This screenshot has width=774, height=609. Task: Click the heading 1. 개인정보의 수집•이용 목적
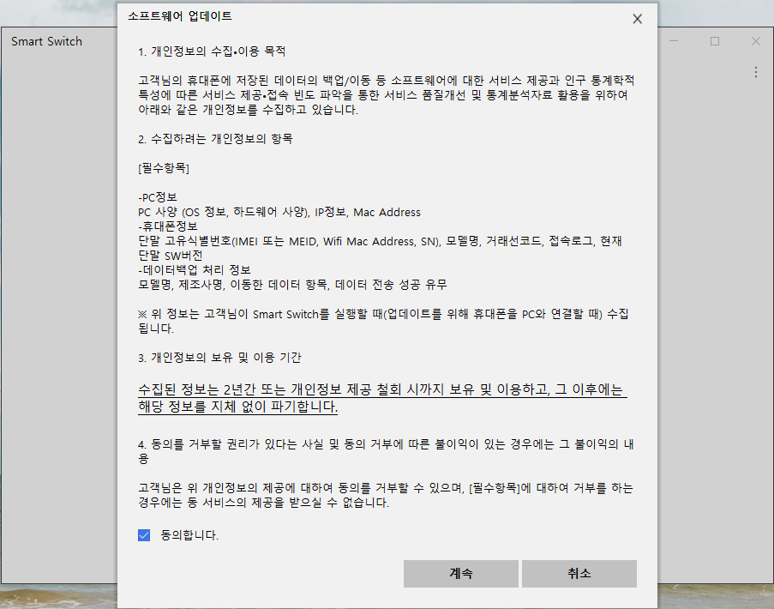point(212,51)
